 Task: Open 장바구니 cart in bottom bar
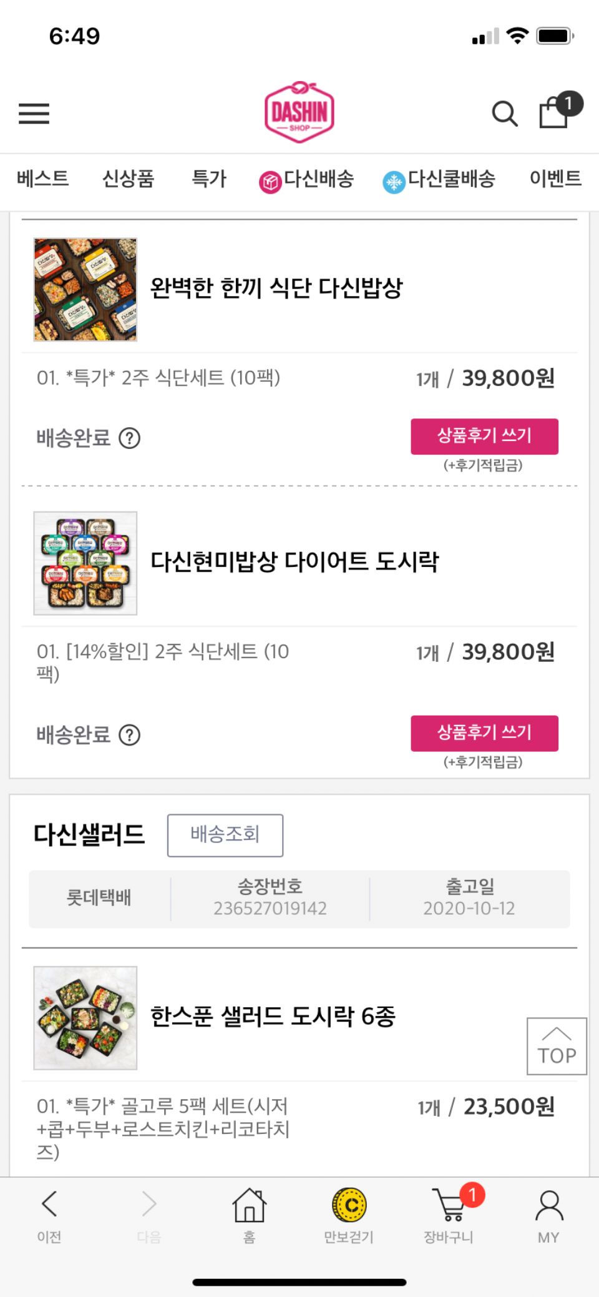point(449,1215)
